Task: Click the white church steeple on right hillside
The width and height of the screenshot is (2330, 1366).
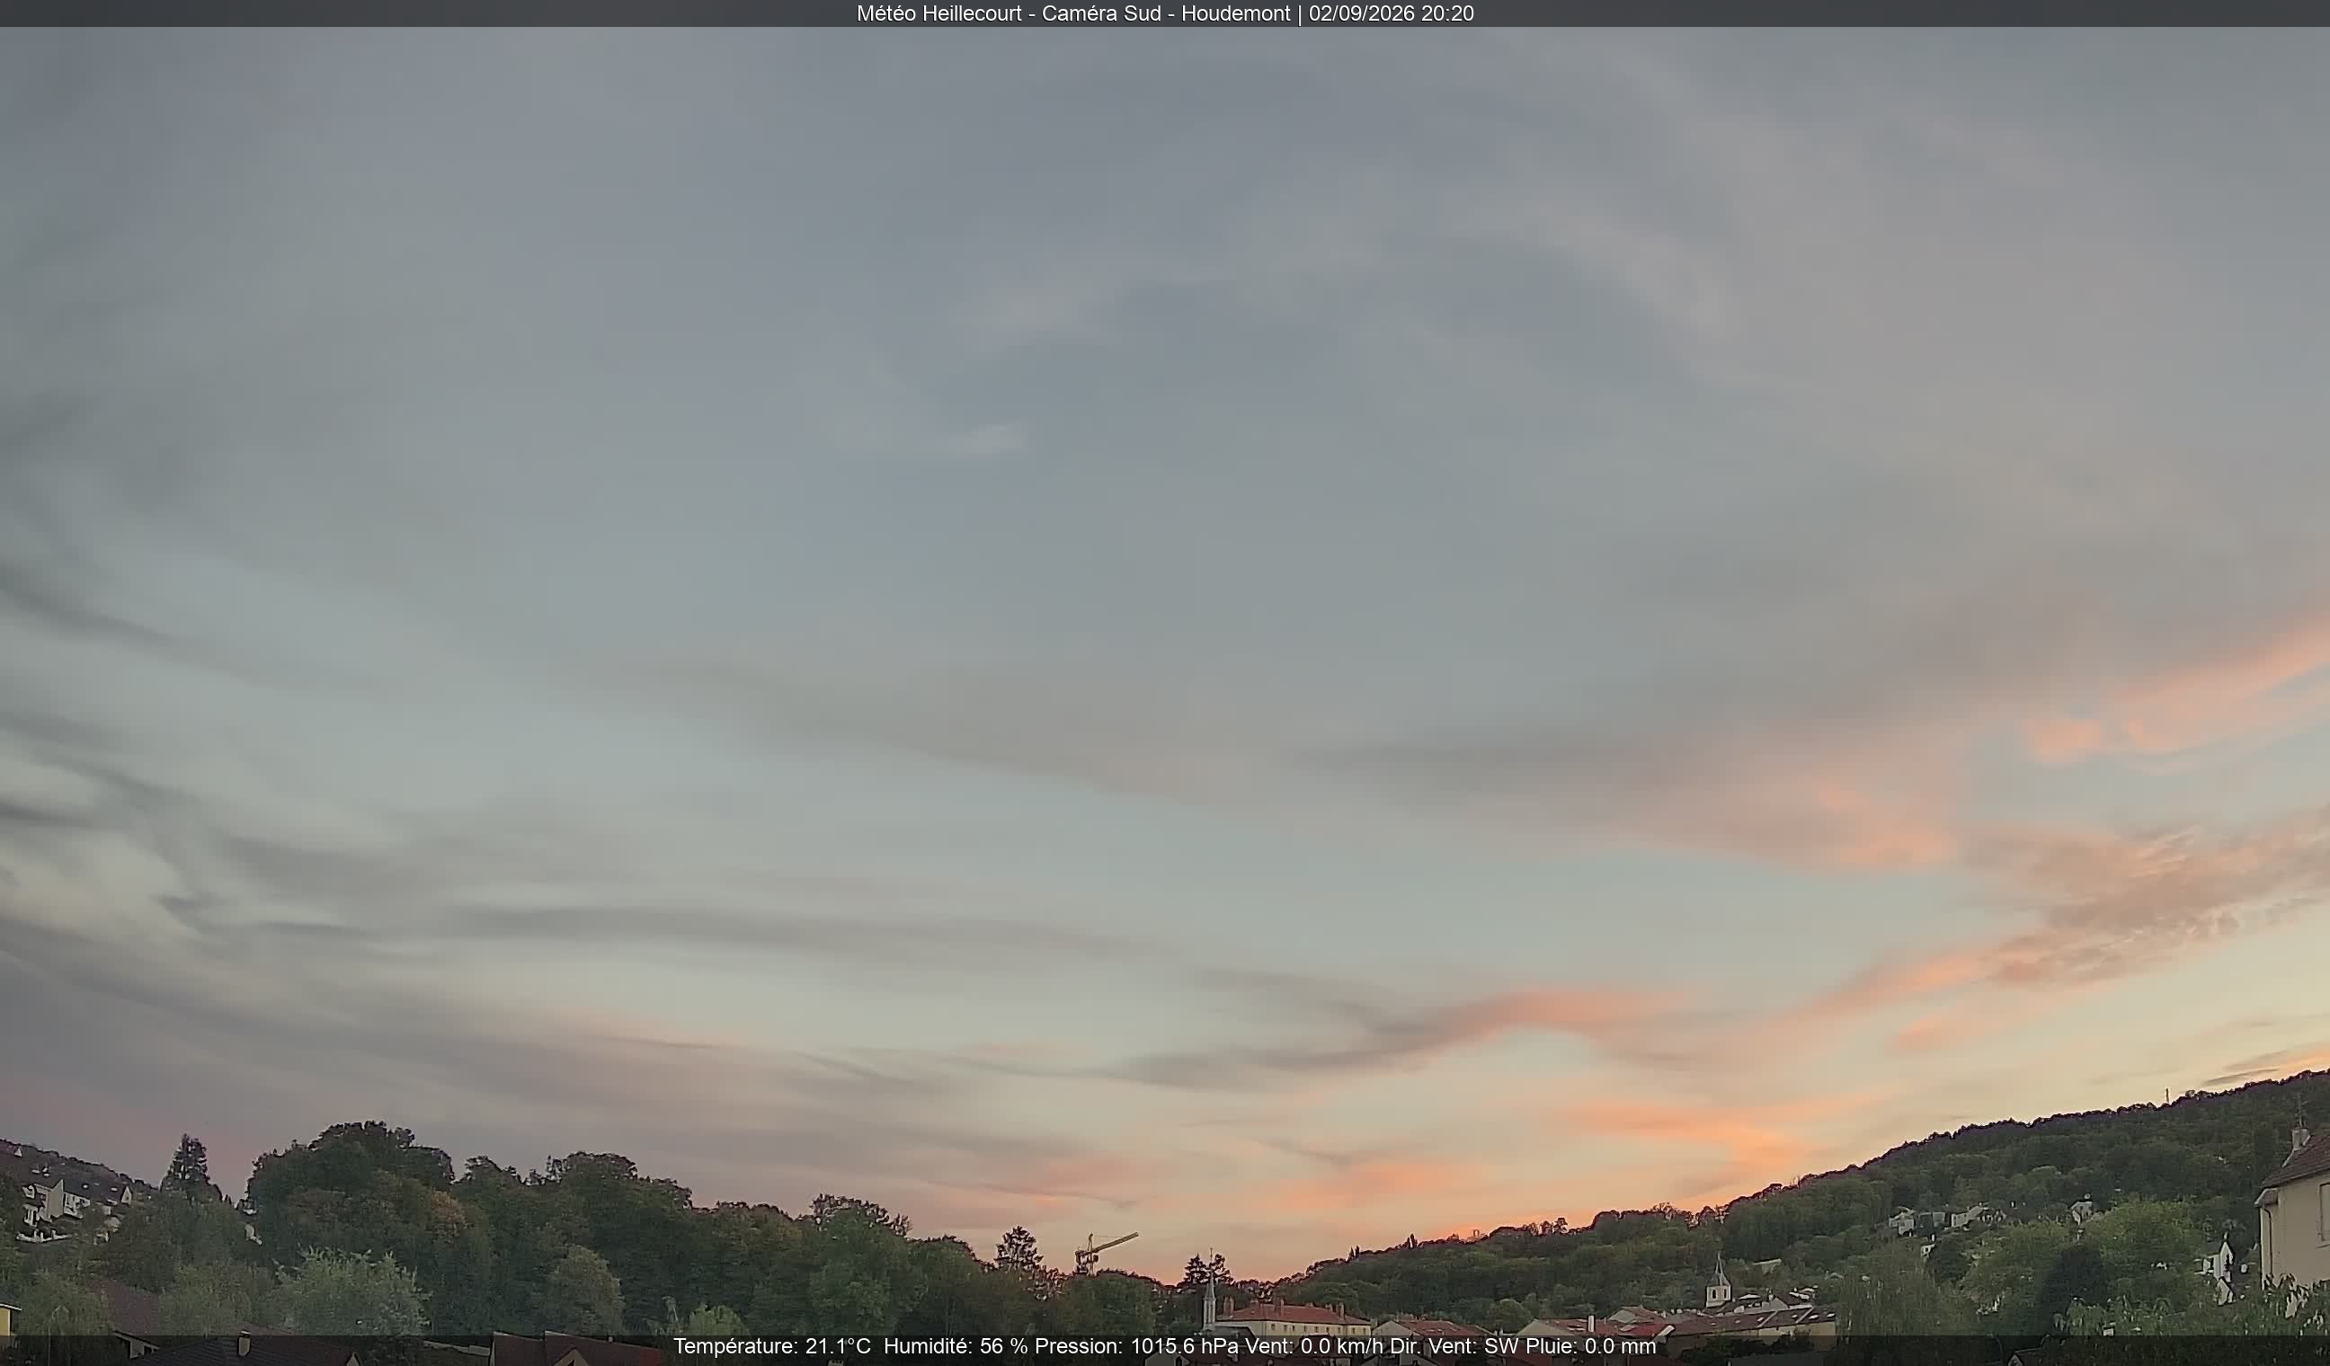Action: click(x=1717, y=1281)
